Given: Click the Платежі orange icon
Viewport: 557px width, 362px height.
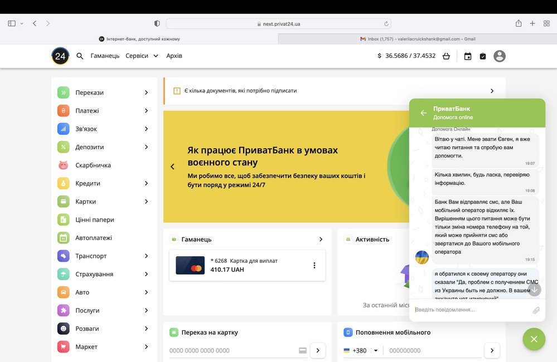Looking at the screenshot, I should click(63, 111).
